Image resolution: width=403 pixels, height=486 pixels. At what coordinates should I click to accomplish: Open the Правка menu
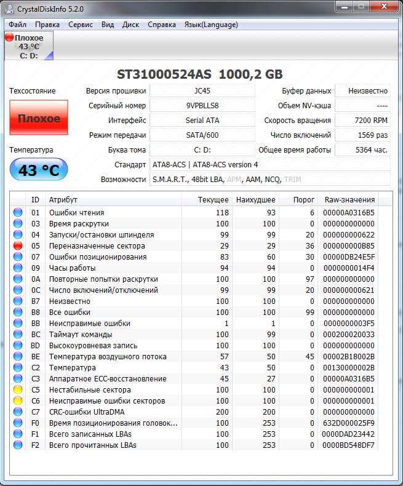click(47, 25)
